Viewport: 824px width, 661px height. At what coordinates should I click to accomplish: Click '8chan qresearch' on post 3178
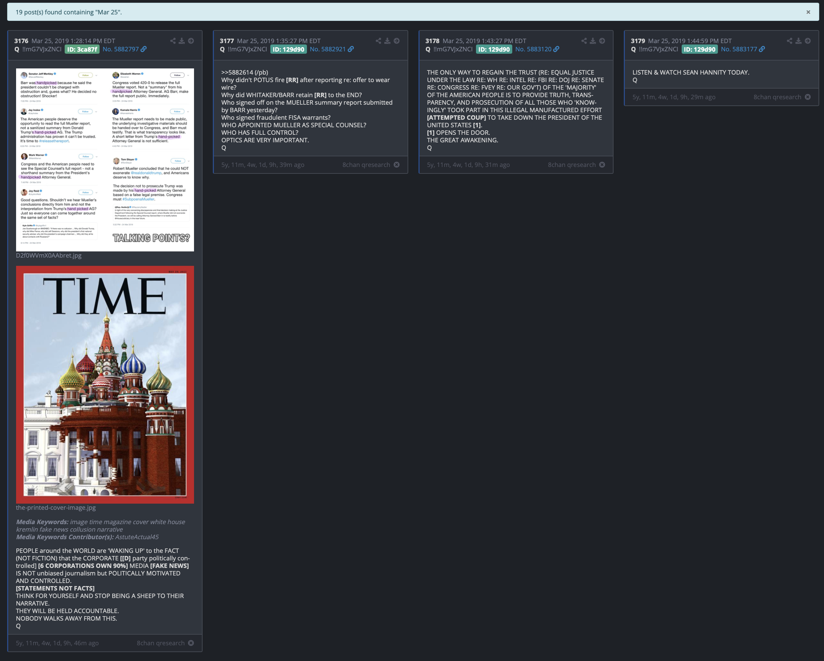tap(572, 165)
